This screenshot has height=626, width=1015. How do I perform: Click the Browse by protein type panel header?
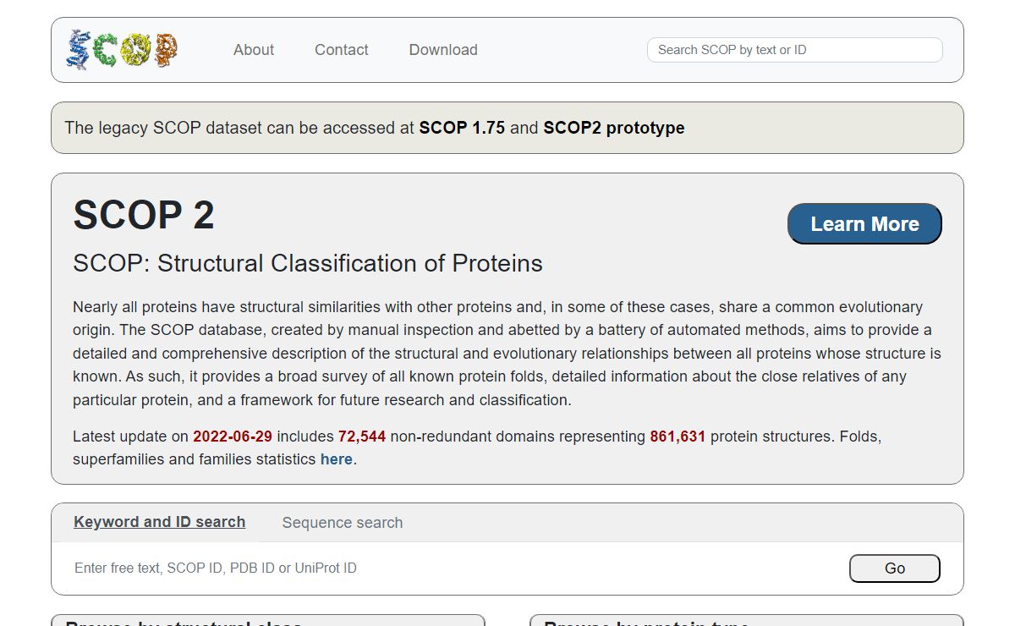(747, 622)
